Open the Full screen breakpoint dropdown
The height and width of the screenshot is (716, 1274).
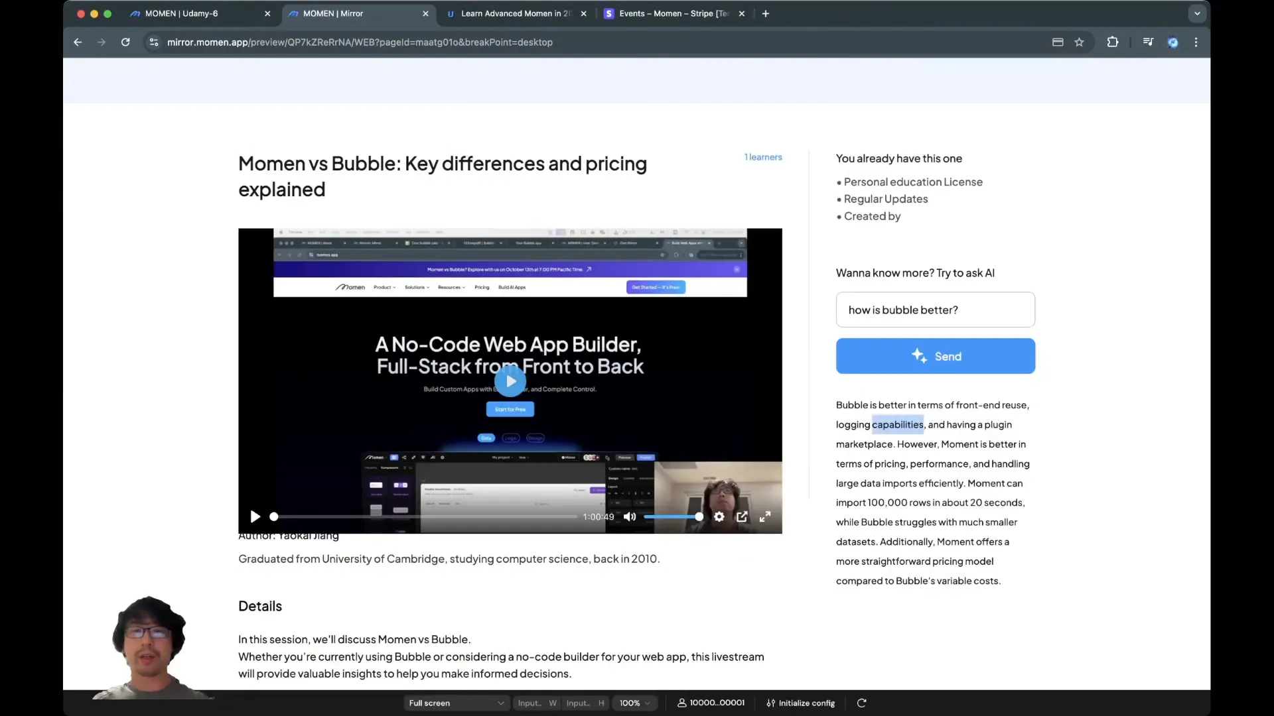pyautogui.click(x=457, y=703)
